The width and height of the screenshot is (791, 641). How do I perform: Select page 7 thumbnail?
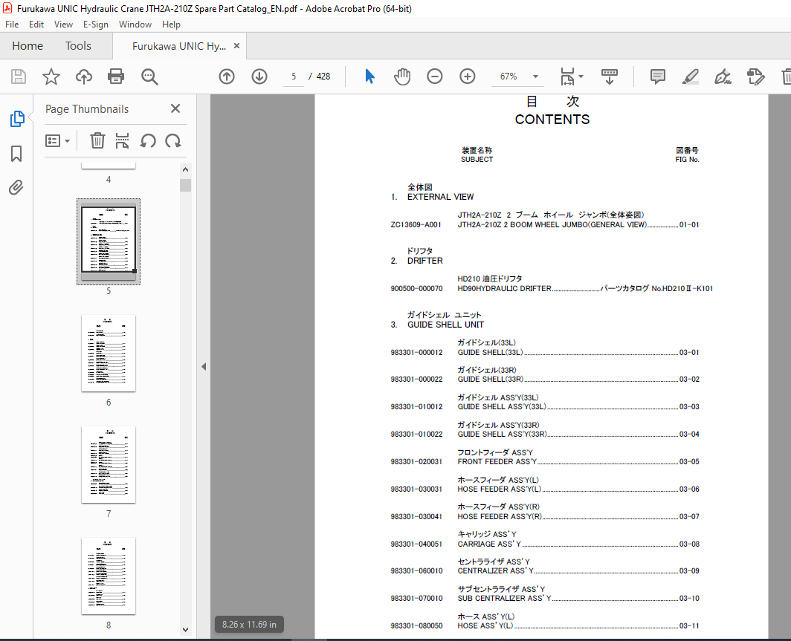click(109, 465)
